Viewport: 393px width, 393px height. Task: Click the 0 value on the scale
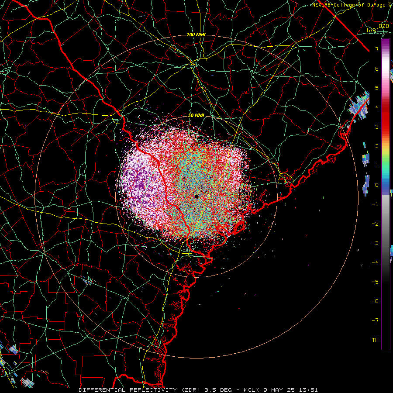coord(377,185)
